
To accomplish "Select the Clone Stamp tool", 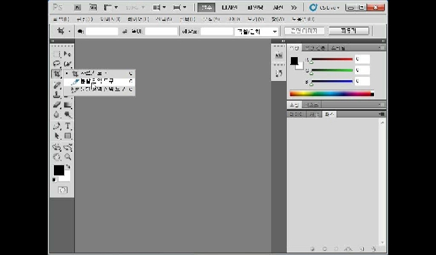I will 57,95.
